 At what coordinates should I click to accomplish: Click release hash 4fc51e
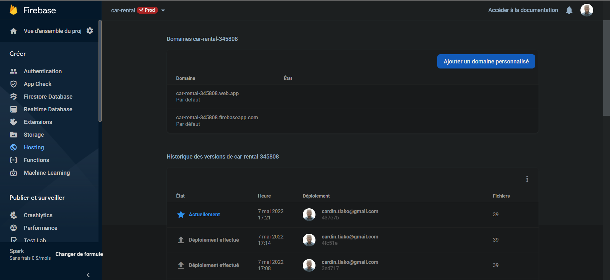click(x=329, y=243)
